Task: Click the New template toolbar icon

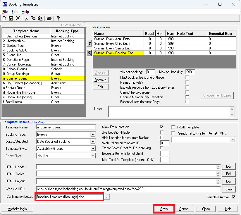Action: (4, 18)
